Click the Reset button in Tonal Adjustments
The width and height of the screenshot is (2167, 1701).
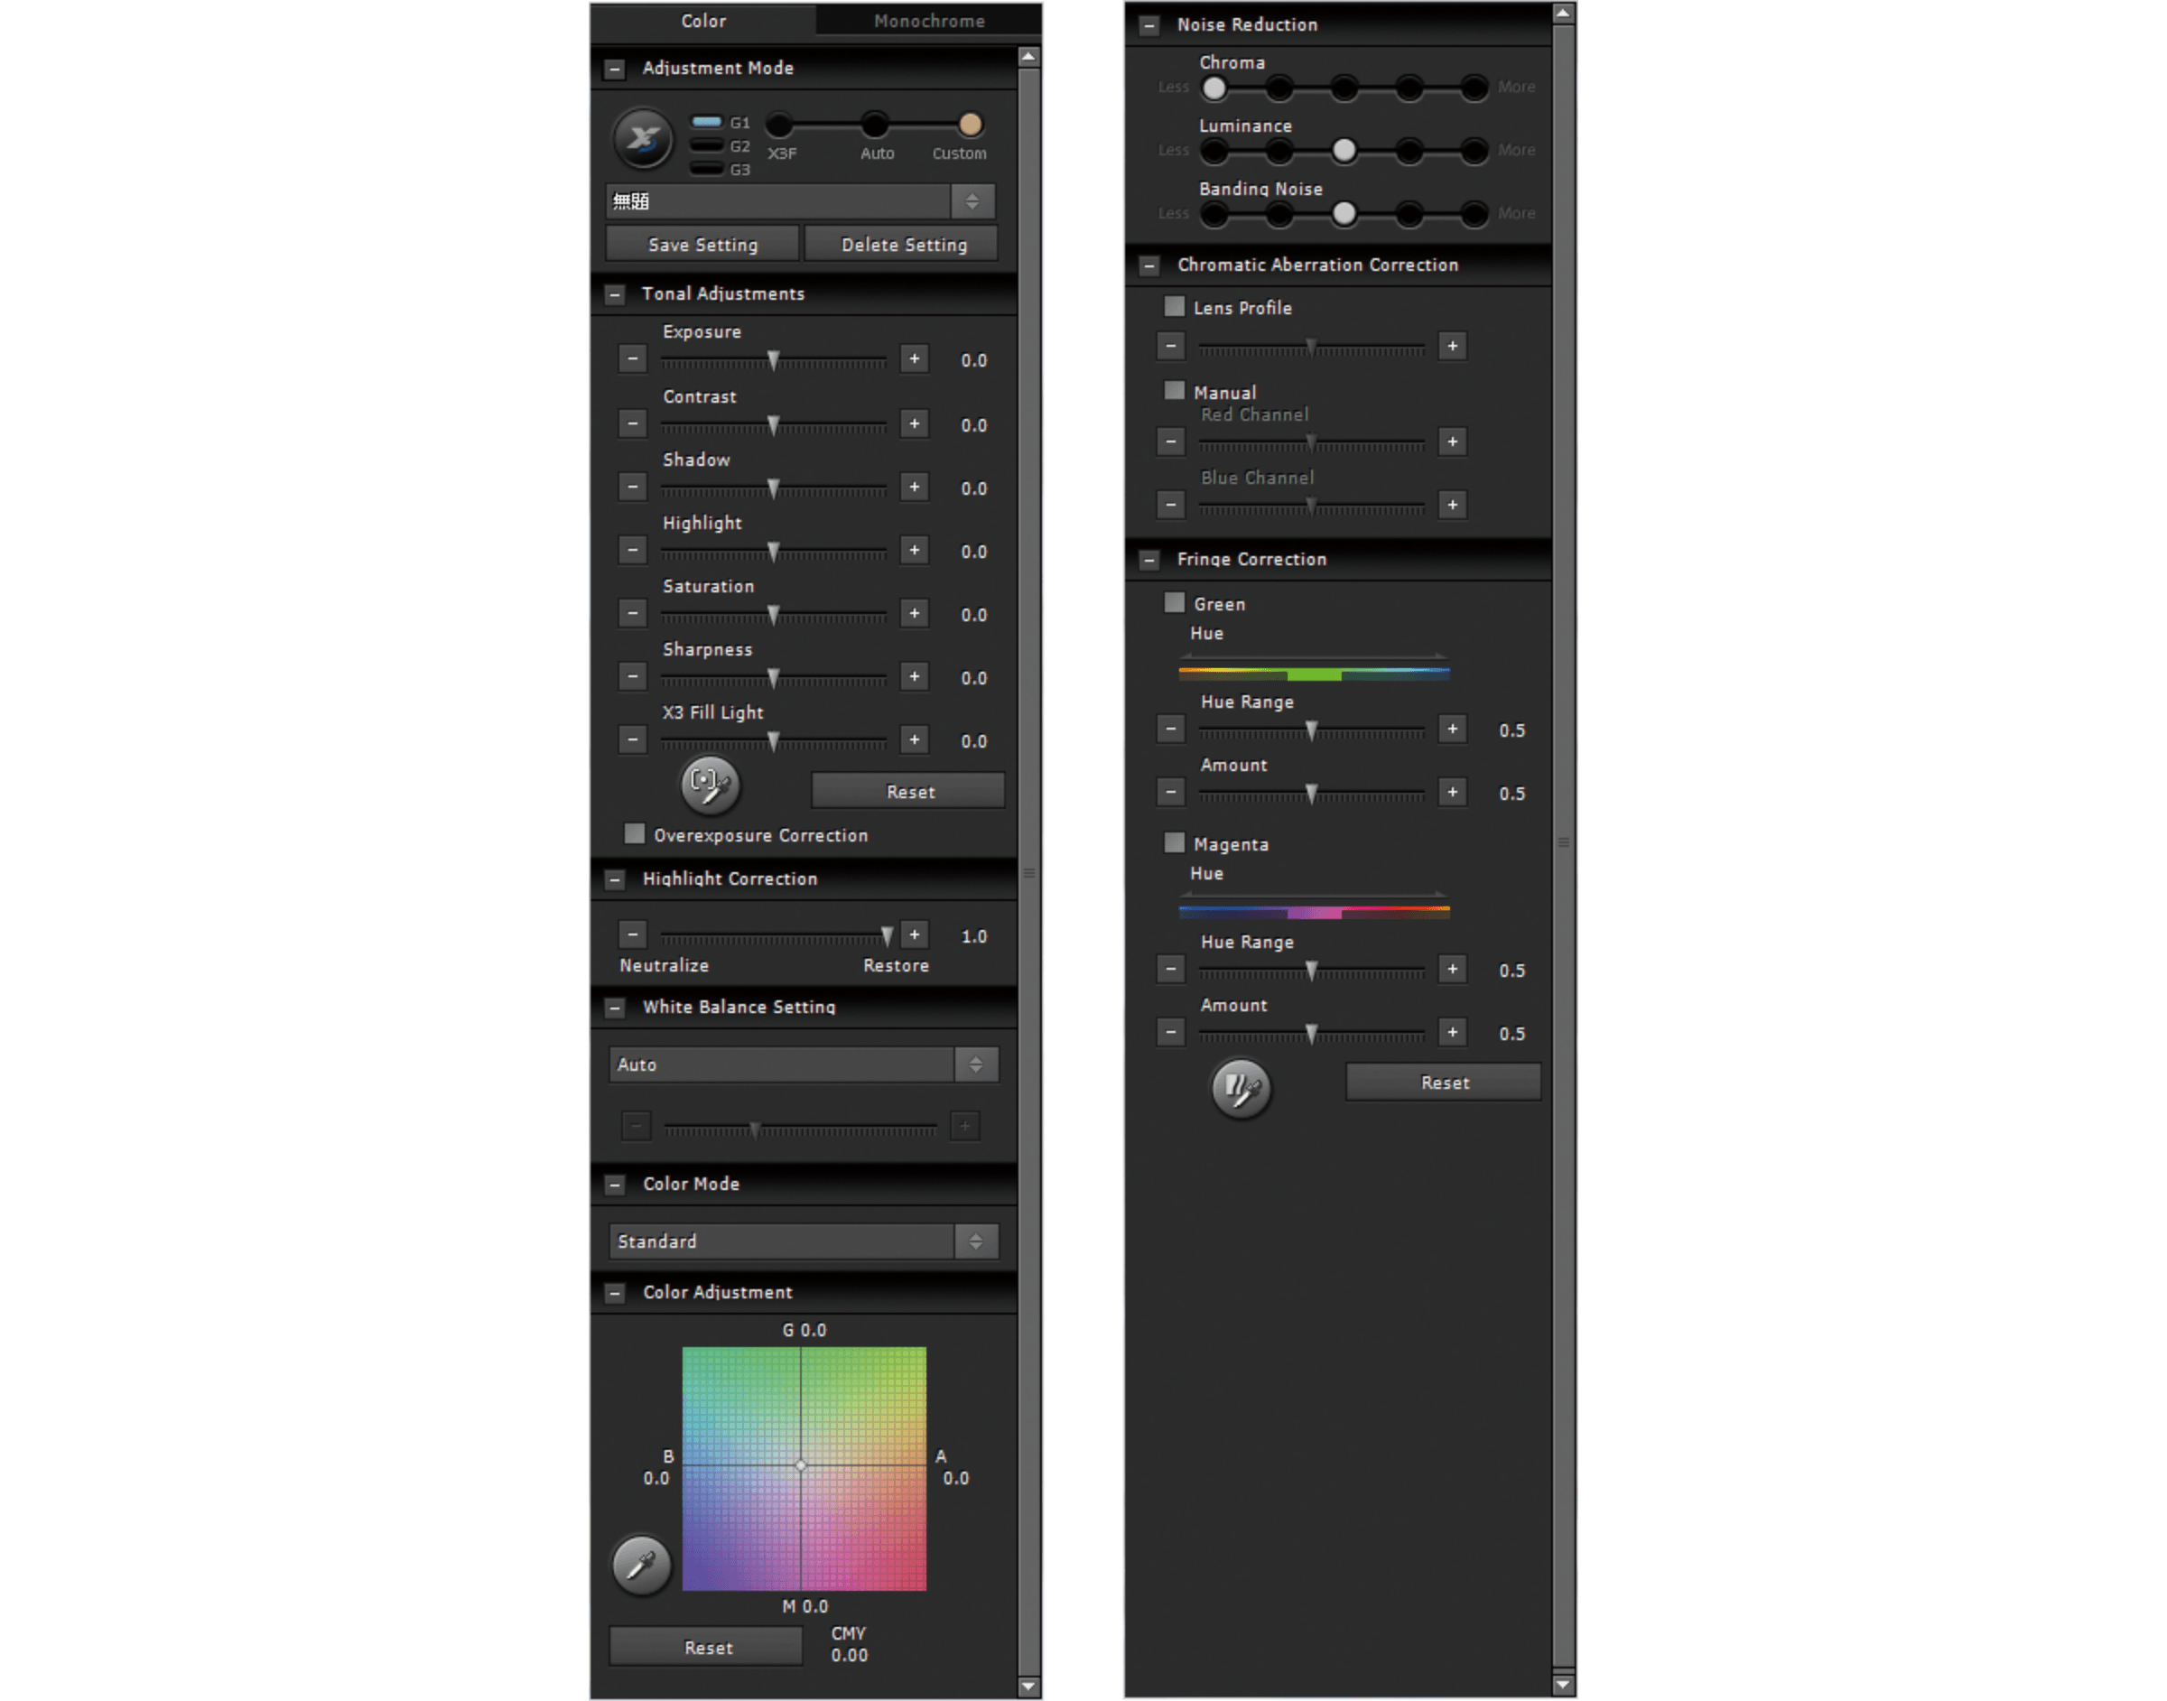click(x=909, y=790)
